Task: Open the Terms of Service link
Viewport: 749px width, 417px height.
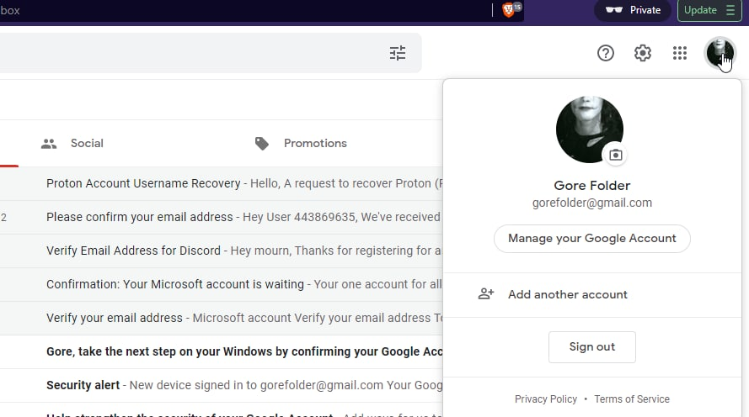Action: pyautogui.click(x=632, y=399)
